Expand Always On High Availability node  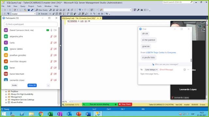6,94
